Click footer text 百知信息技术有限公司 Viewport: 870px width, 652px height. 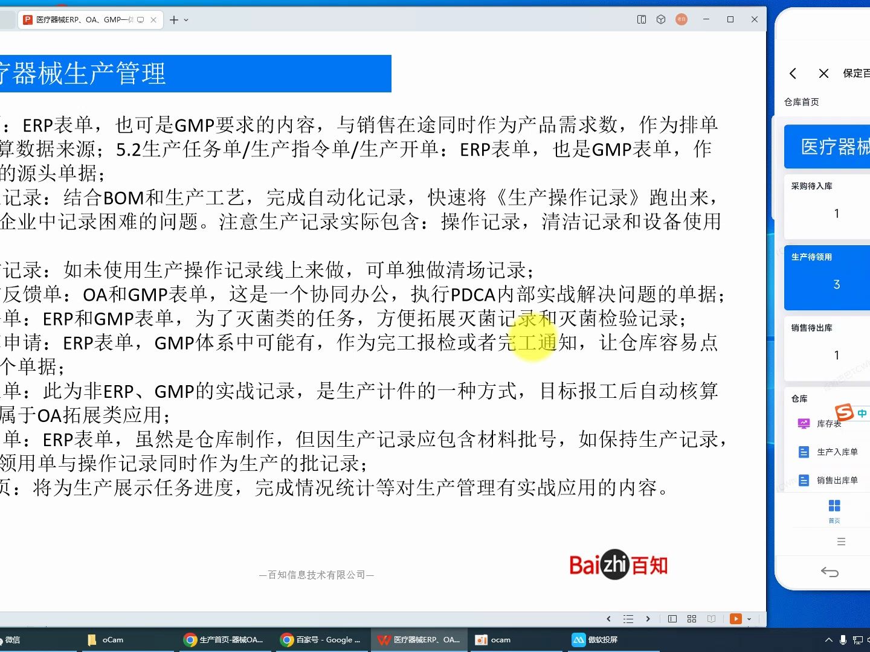tap(317, 575)
